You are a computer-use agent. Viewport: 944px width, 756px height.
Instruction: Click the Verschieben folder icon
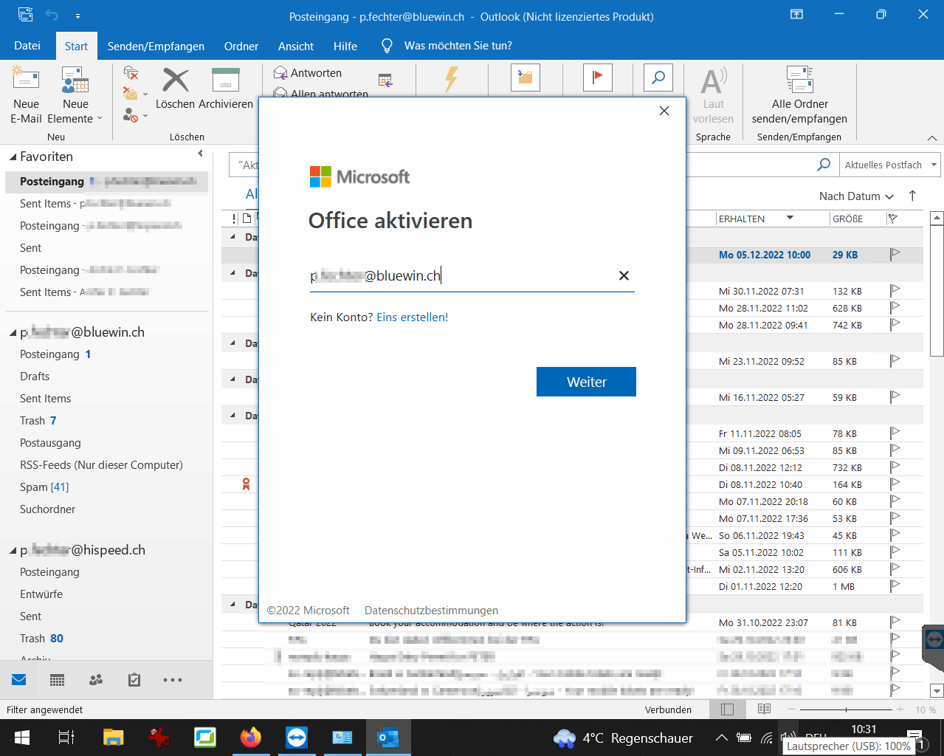click(526, 78)
